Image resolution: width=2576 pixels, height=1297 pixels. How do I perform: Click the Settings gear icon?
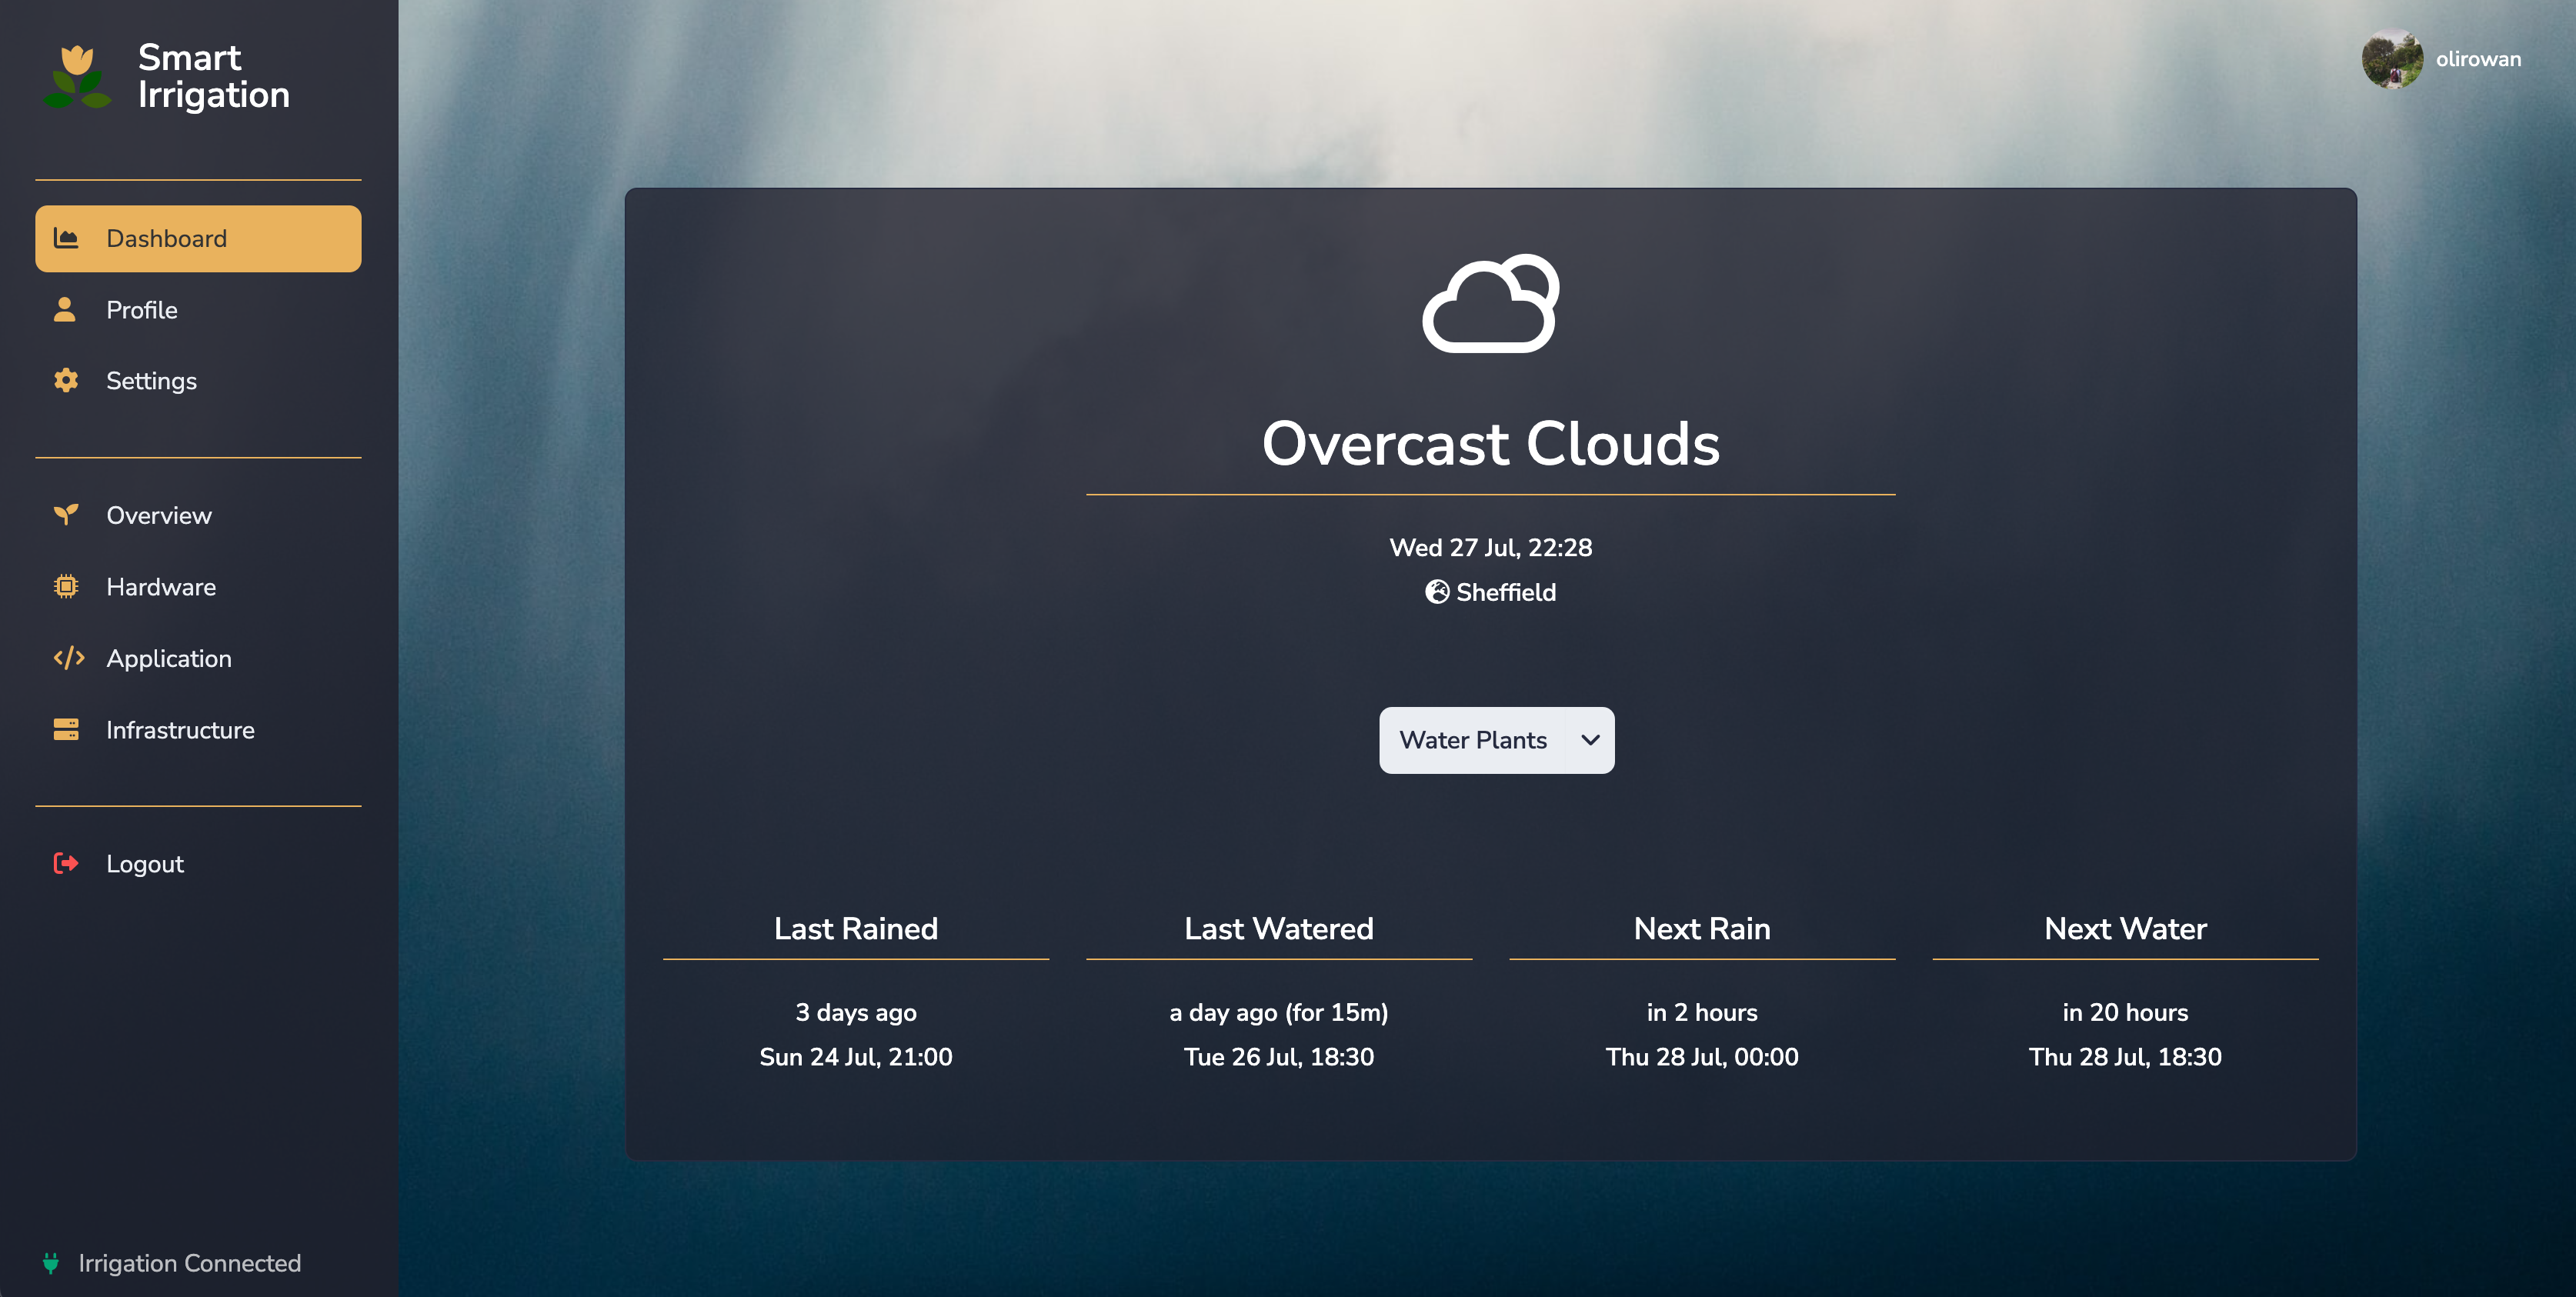tap(66, 380)
